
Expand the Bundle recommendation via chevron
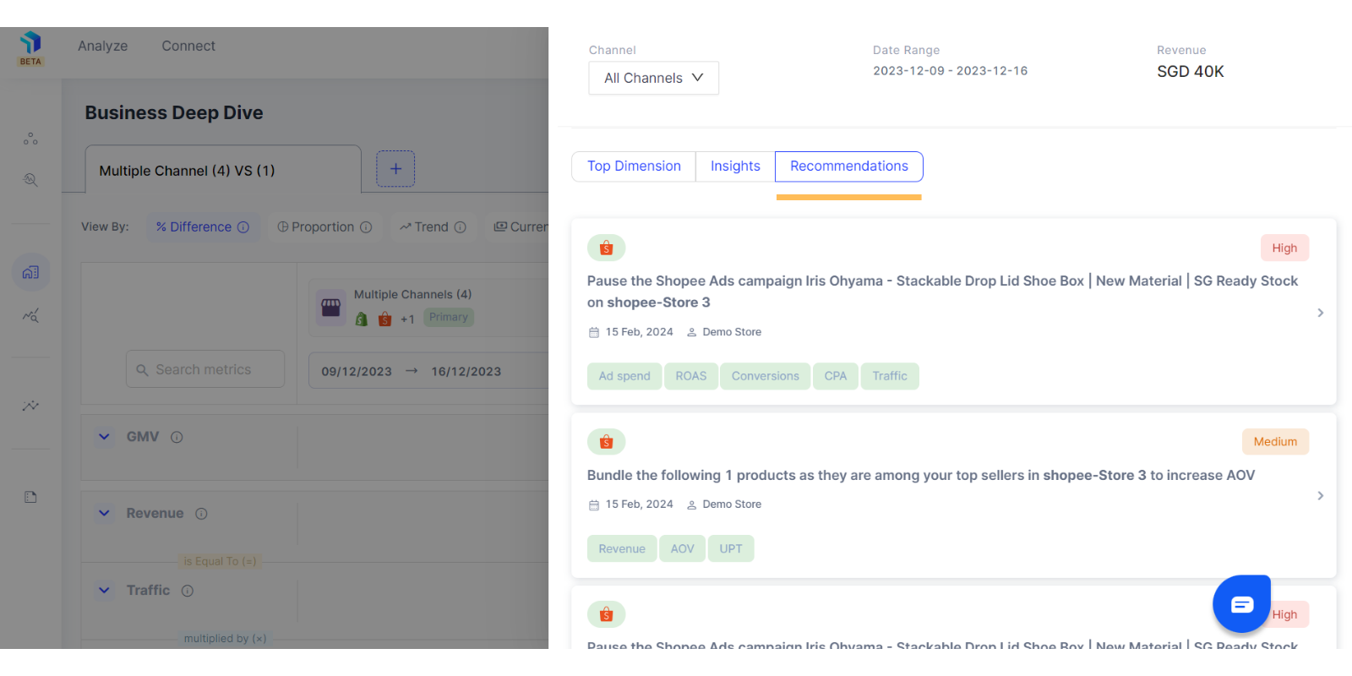[1321, 495]
